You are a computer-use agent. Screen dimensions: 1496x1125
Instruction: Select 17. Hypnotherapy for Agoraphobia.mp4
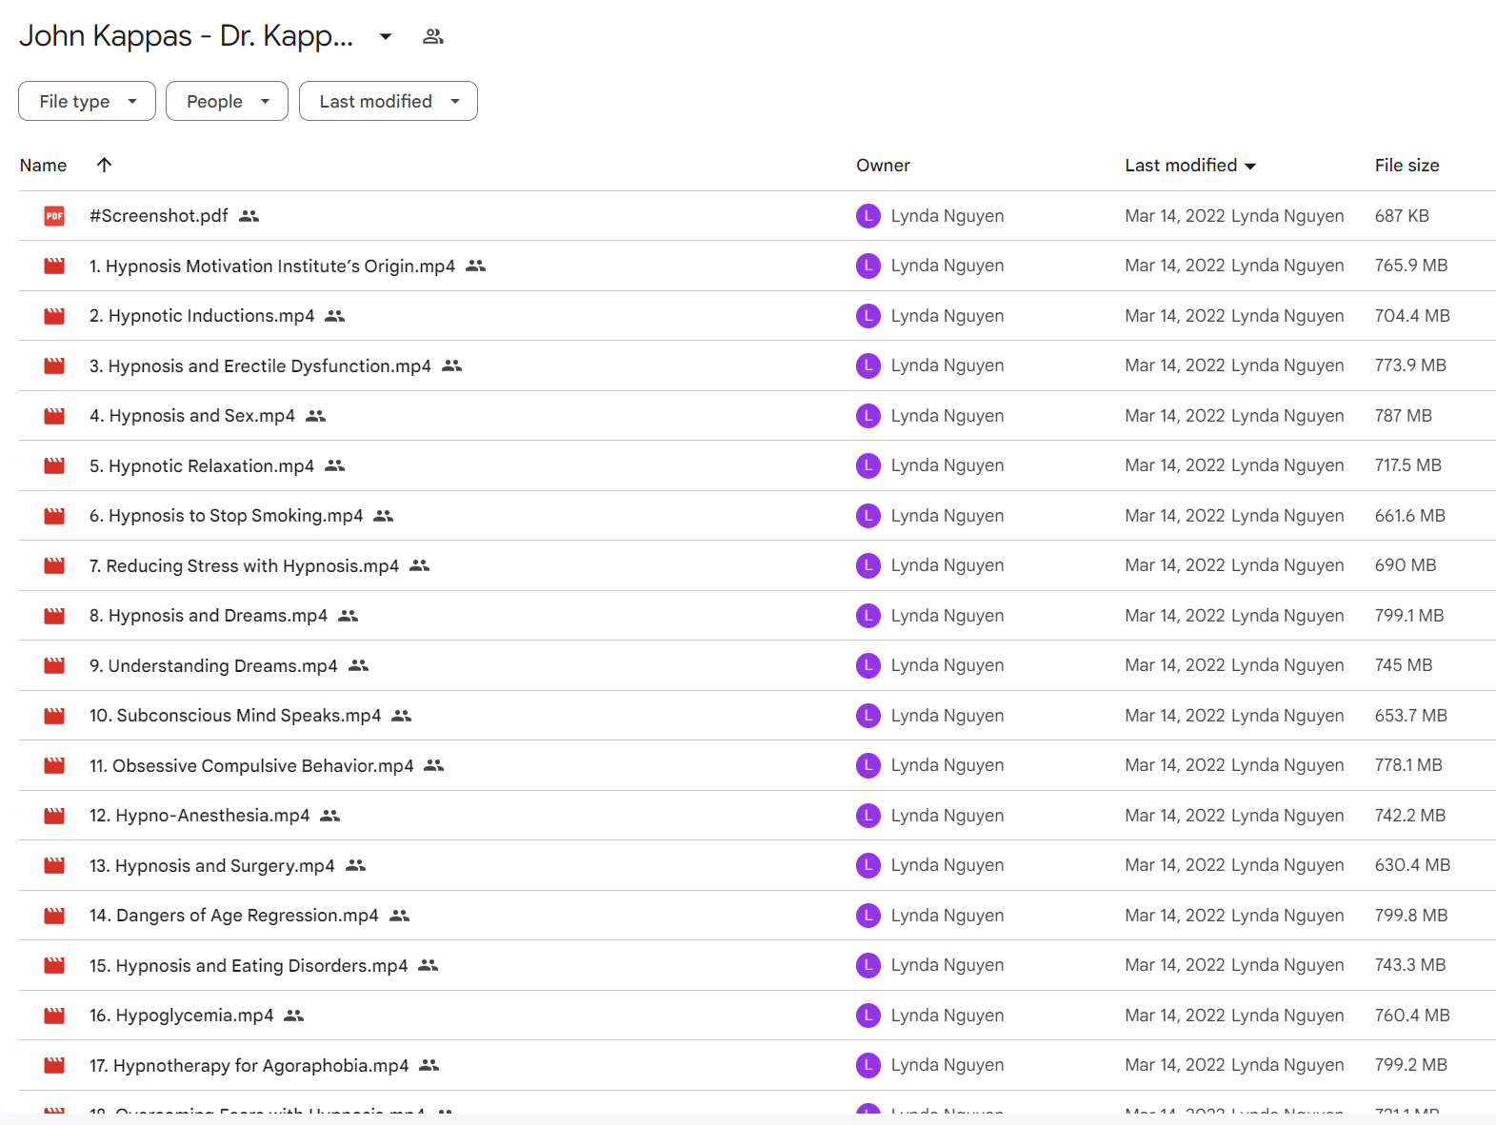click(x=249, y=1065)
